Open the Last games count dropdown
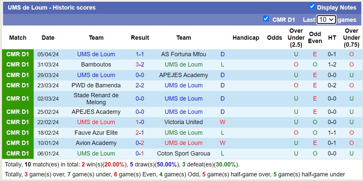The image size is (363, 181). (326, 20)
